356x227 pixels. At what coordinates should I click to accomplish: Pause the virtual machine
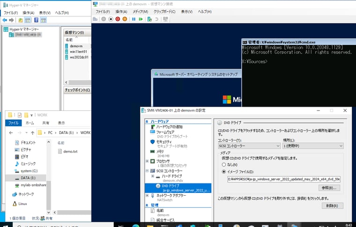click(133, 19)
